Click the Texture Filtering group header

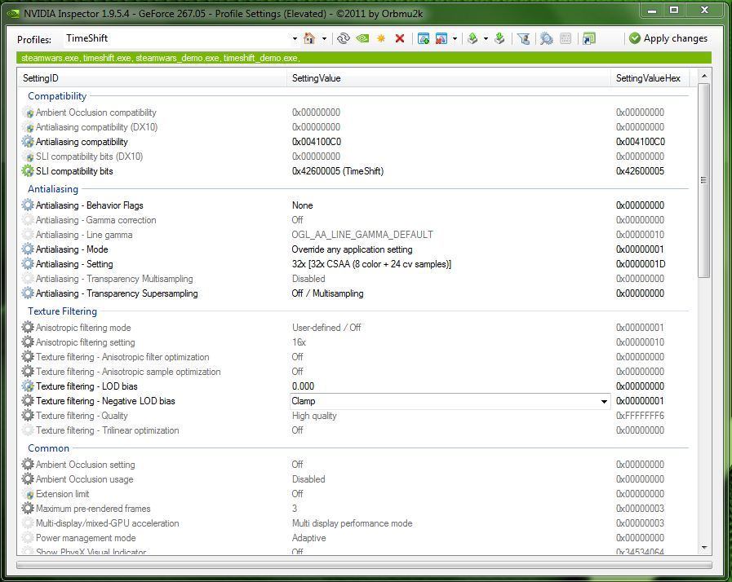[x=62, y=311]
